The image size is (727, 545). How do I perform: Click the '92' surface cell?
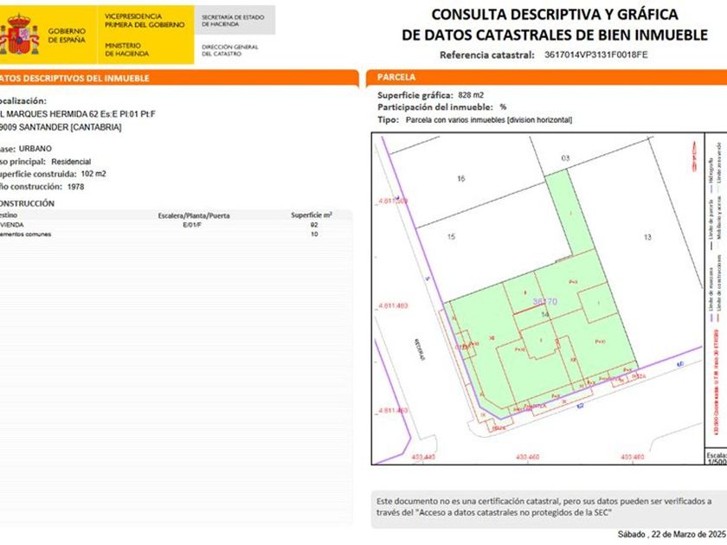(314, 225)
